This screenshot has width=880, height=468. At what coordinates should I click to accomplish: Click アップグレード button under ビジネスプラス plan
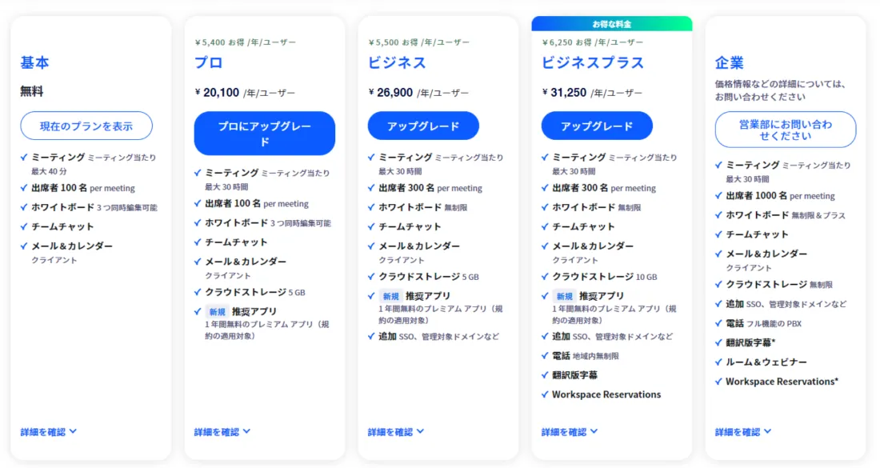pyautogui.click(x=597, y=126)
